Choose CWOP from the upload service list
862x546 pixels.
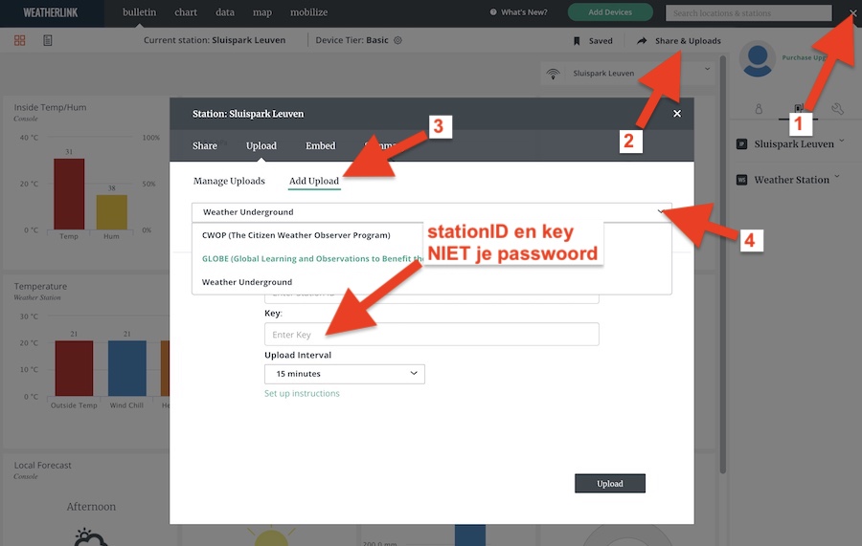click(296, 235)
